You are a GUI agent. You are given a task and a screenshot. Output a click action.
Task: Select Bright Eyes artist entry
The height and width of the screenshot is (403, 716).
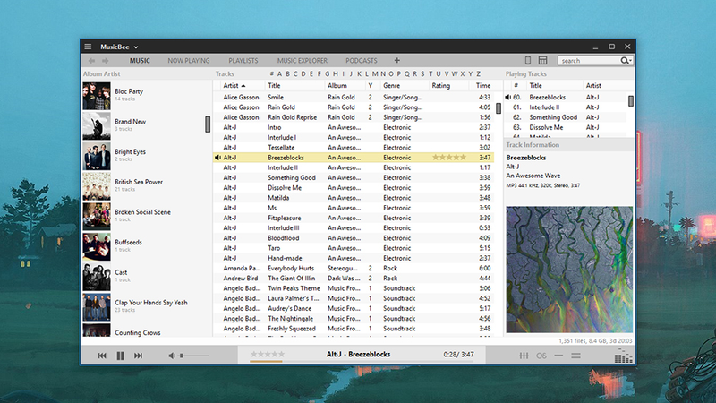pyautogui.click(x=145, y=156)
